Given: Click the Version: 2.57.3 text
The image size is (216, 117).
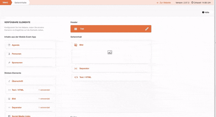Looking at the screenshot, I should click(x=183, y=3).
